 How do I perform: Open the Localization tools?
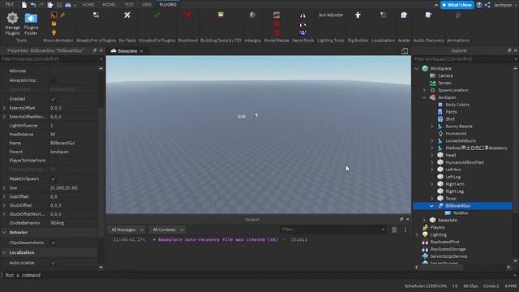tap(383, 15)
